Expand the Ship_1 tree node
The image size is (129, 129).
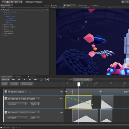pyautogui.click(x=5, y=14)
